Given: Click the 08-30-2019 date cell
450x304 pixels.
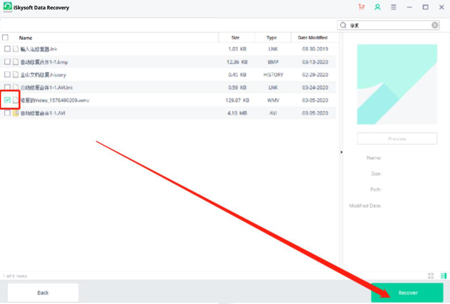Looking at the screenshot, I should tap(315, 49).
